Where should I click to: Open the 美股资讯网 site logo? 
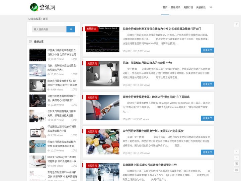[x=43, y=7]
